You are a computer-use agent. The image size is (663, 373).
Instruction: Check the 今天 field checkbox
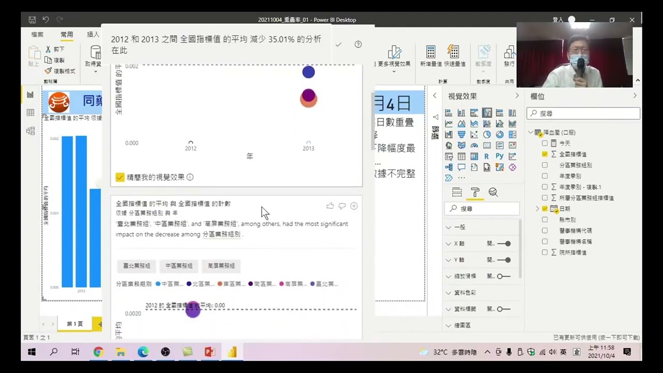click(x=544, y=143)
